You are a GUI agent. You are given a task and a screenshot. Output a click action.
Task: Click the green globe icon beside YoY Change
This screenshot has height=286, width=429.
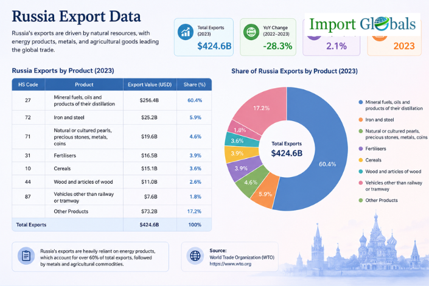251,32
